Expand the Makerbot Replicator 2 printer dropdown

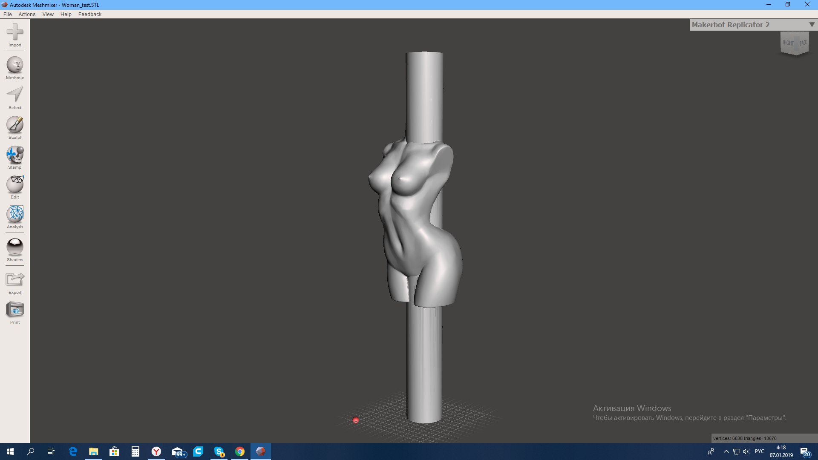(x=812, y=25)
